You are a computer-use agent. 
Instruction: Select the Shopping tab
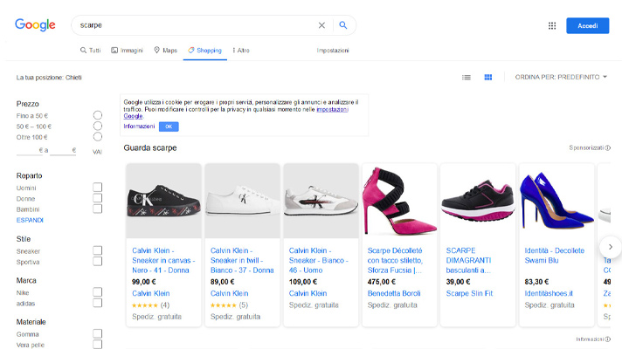click(205, 51)
